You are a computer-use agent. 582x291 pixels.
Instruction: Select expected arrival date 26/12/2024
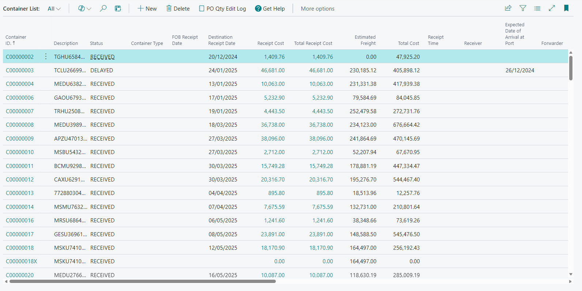click(x=520, y=70)
